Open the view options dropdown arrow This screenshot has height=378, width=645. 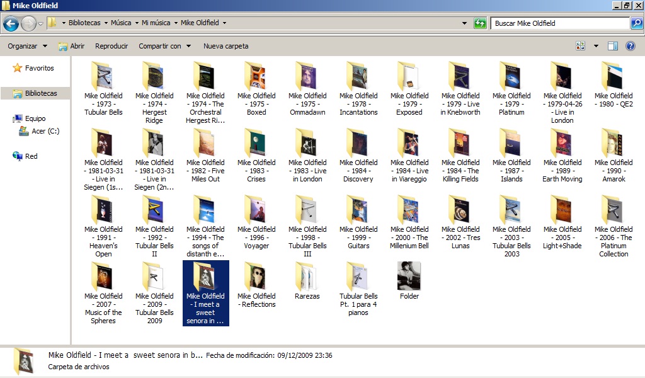596,46
